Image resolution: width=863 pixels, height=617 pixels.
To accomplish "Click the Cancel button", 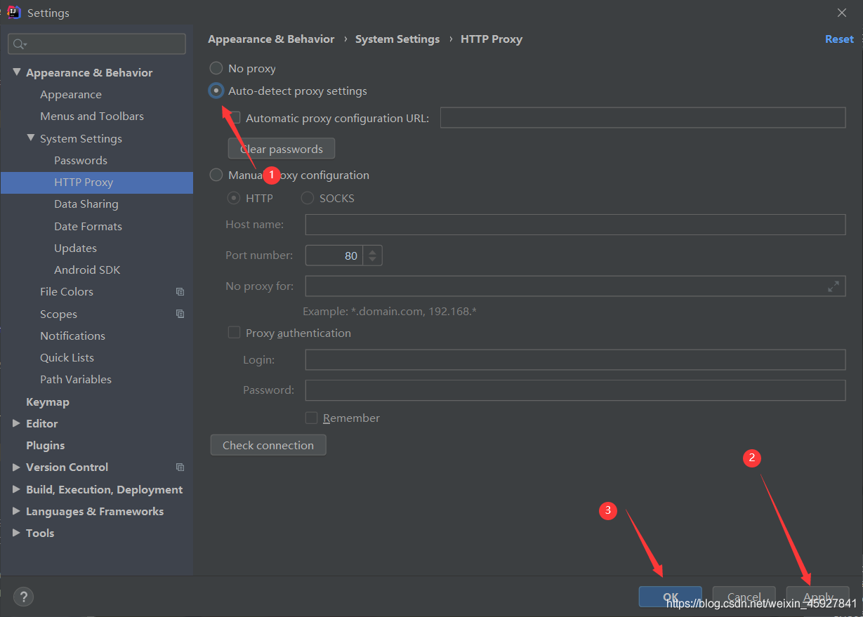I will (744, 597).
